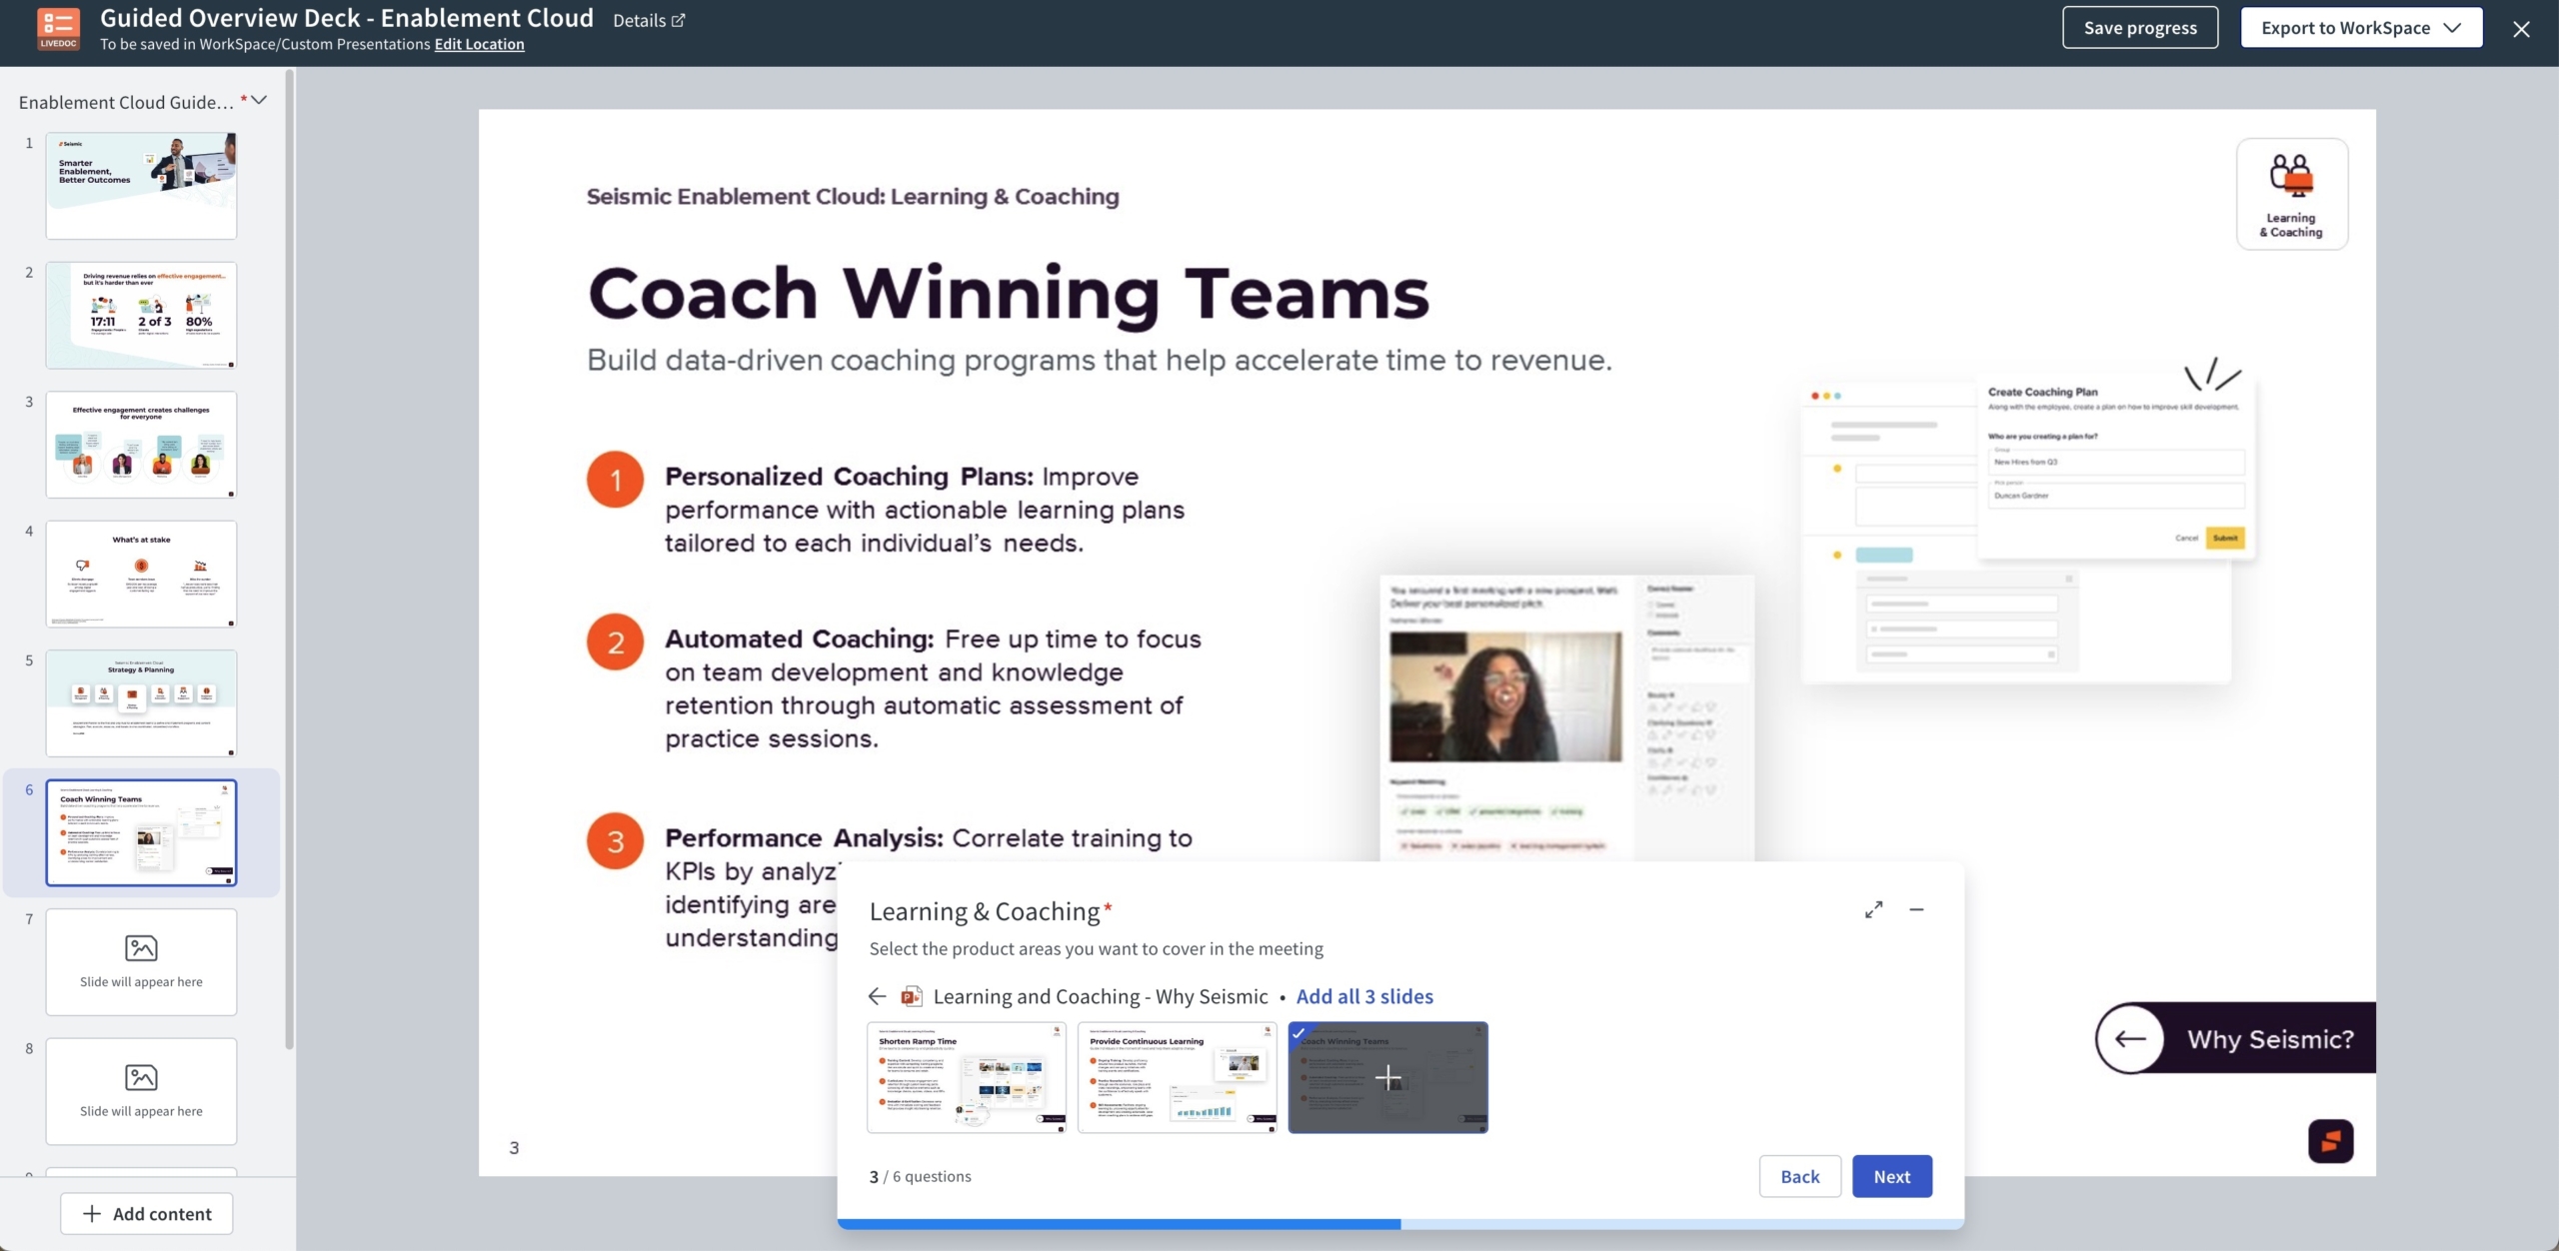Select Shorten Ramp Time slide in picker
The image size is (2559, 1251).
[967, 1077]
